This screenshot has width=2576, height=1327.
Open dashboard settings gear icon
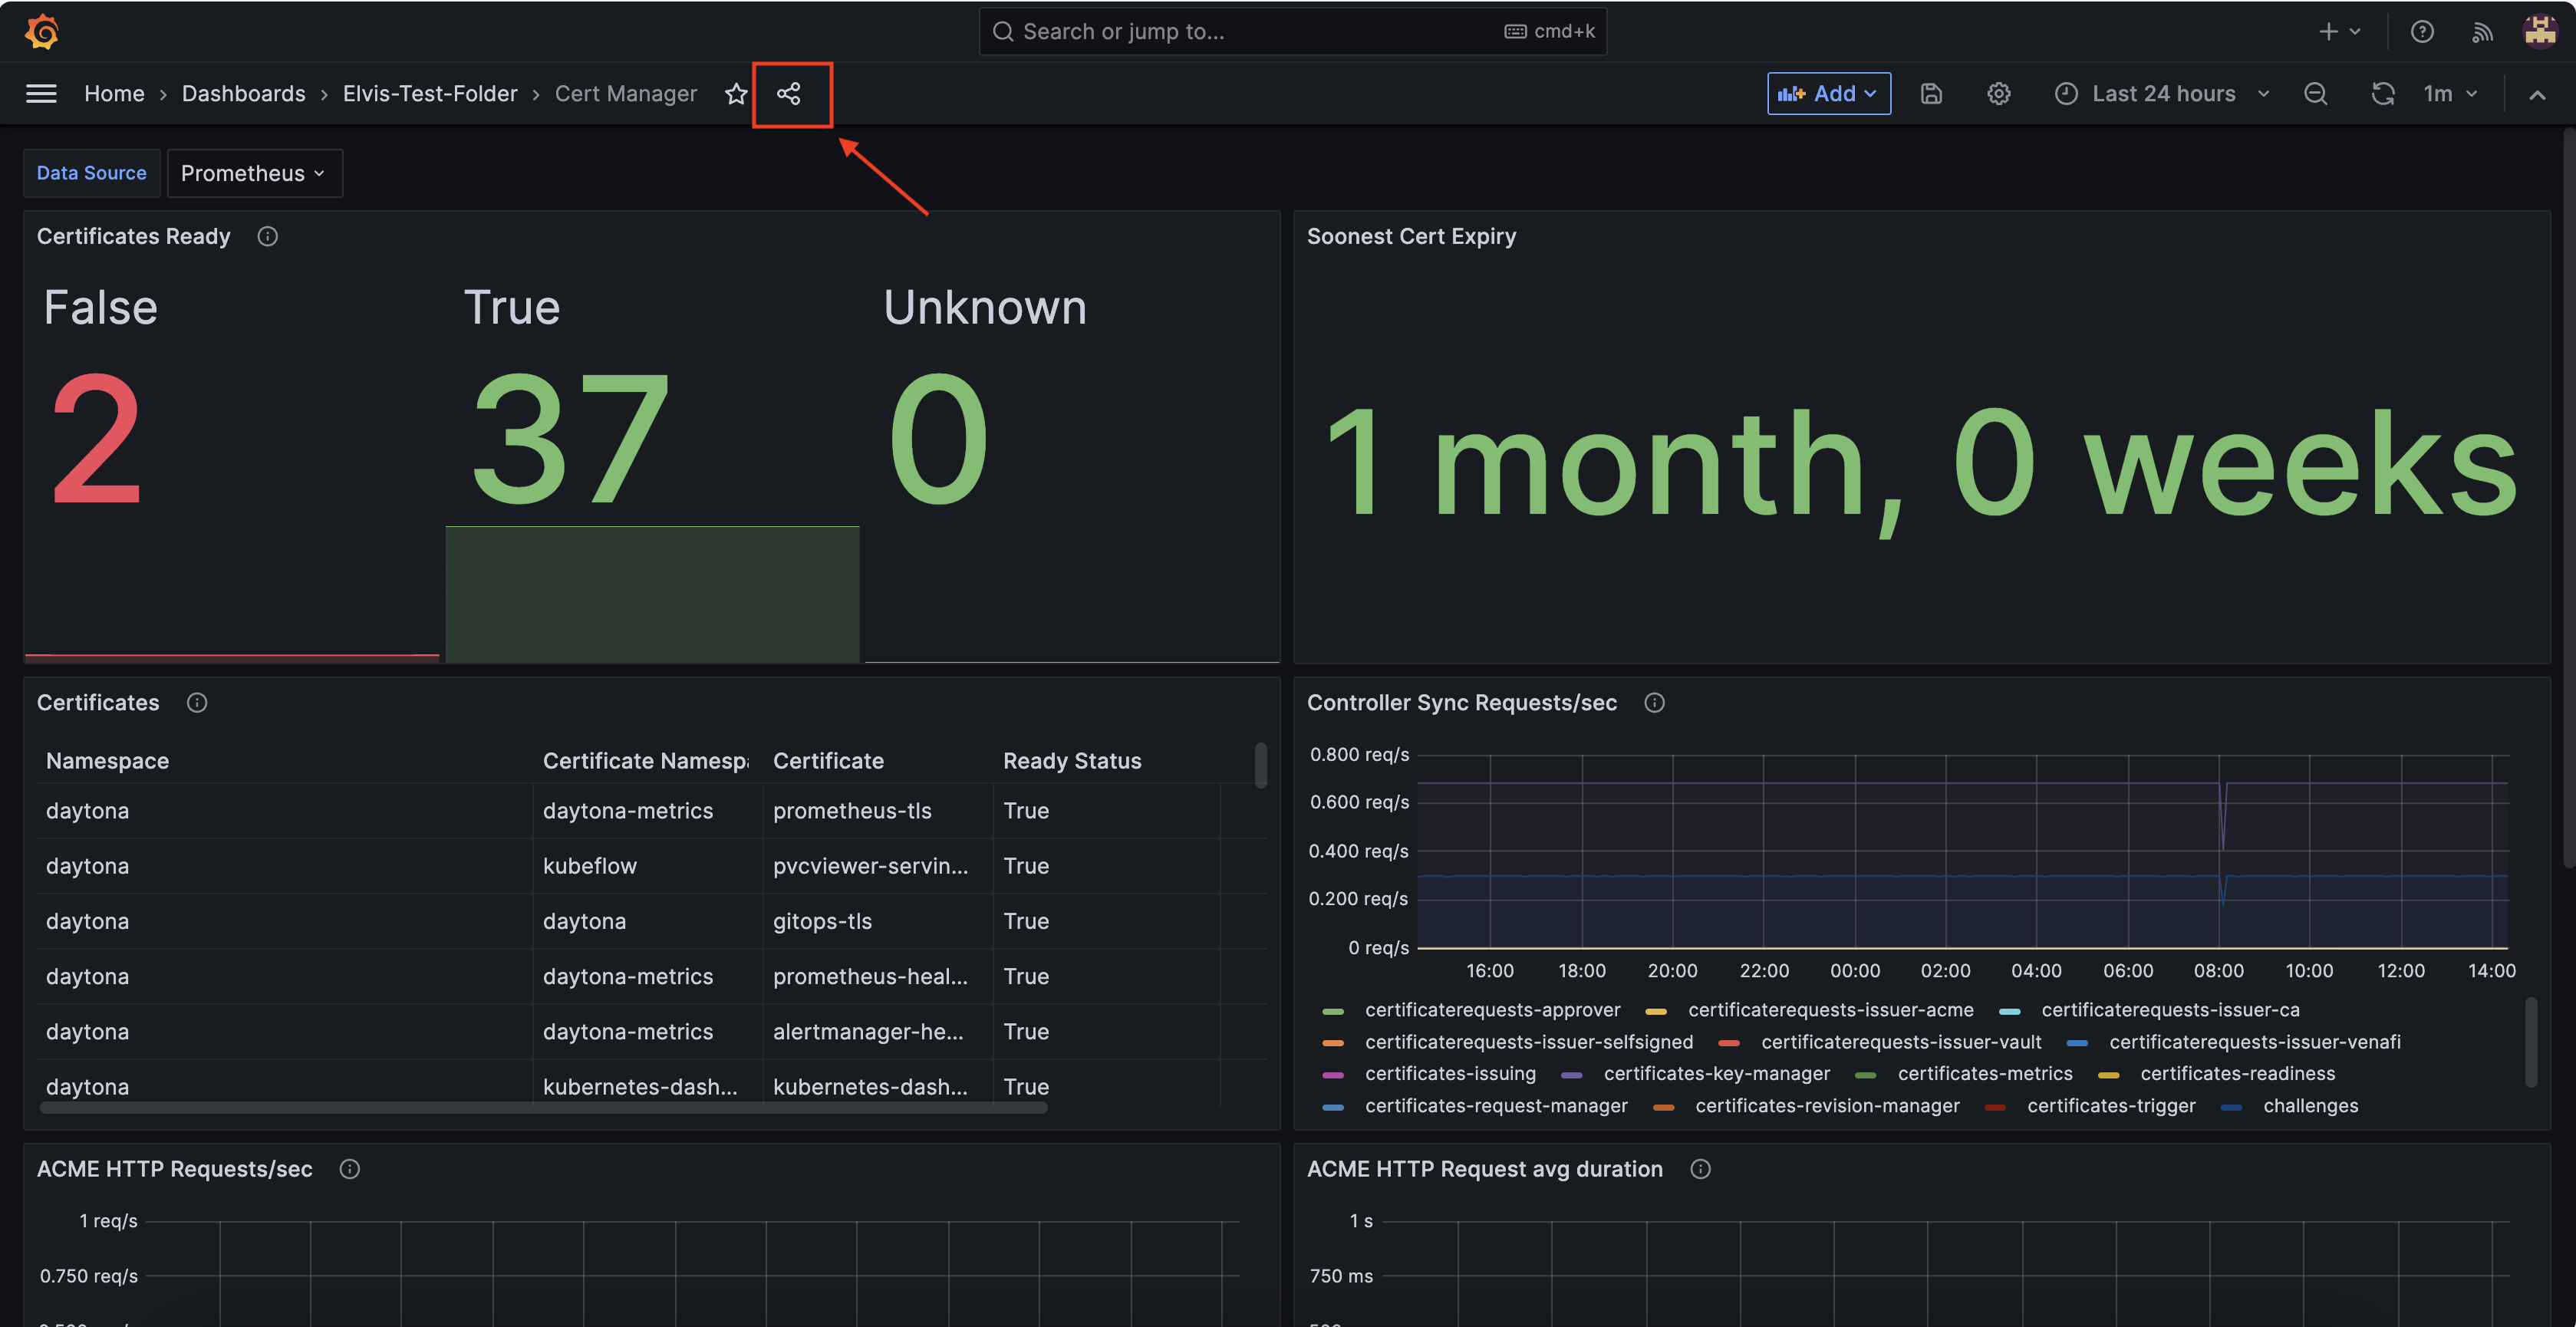[x=1998, y=93]
